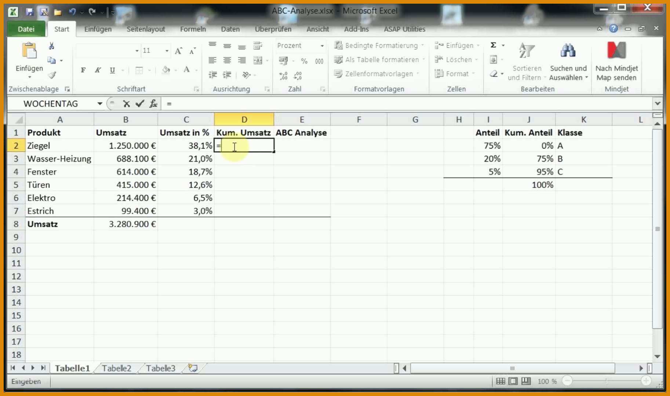Switch to Formeln ribbon tab
Screen dimensions: 670x396
(193, 29)
